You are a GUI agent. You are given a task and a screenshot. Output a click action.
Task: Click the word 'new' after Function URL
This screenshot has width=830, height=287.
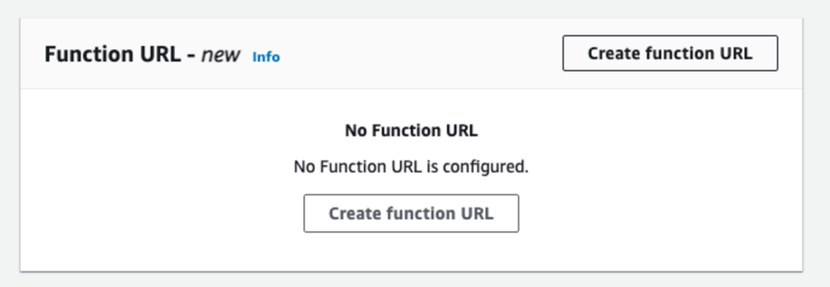point(221,55)
